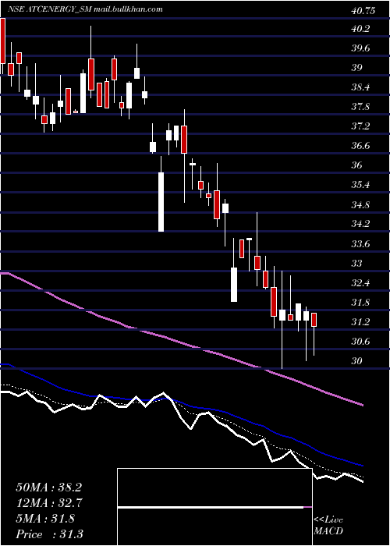Click the 39.6 price axis label
This screenshot has height=546, width=390.
point(360,48)
